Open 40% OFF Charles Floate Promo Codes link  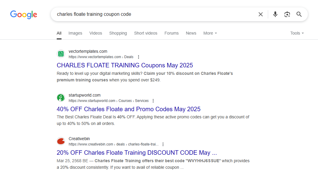click(129, 109)
